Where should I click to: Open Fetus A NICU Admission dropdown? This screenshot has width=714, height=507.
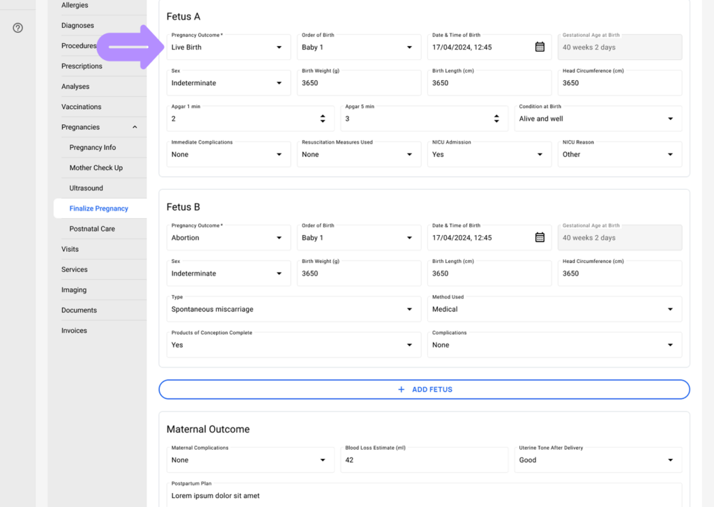click(x=488, y=154)
